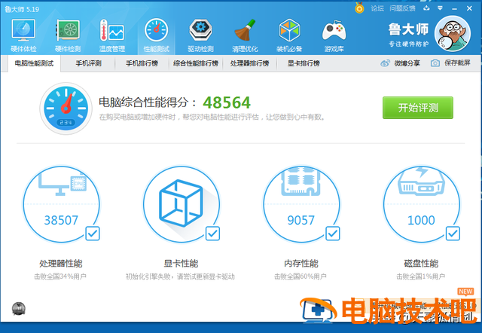Screen dimensions: 482x333
Task: Click the 处理器性能 label
Action: pyautogui.click(x=61, y=264)
